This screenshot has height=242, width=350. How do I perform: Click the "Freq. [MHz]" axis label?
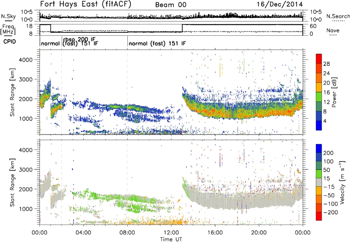point(8,29)
